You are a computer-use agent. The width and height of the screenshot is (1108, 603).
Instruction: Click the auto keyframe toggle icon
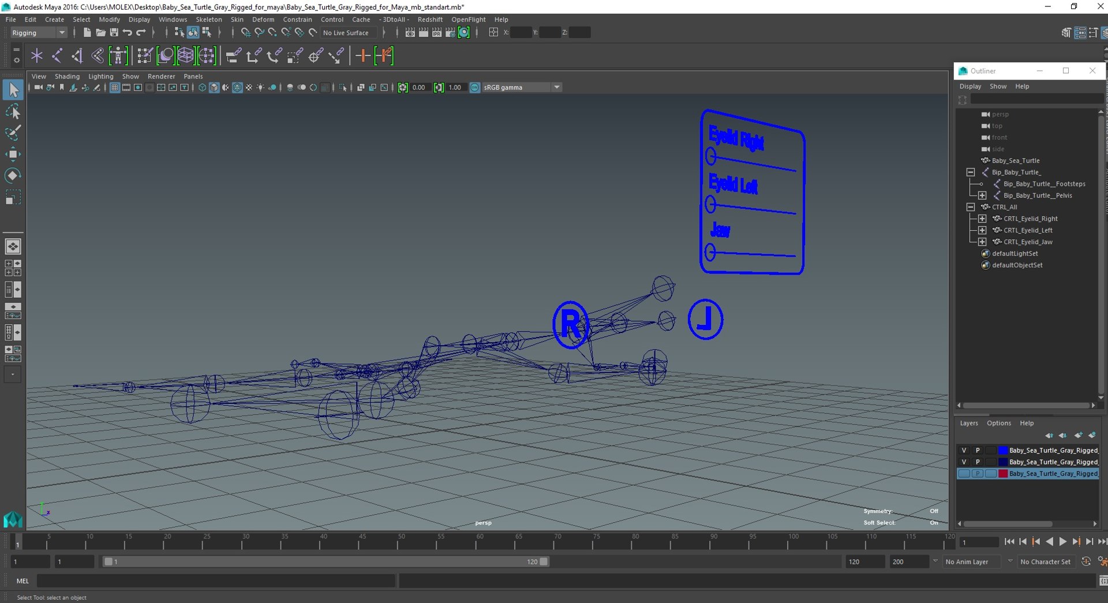pos(1085,561)
